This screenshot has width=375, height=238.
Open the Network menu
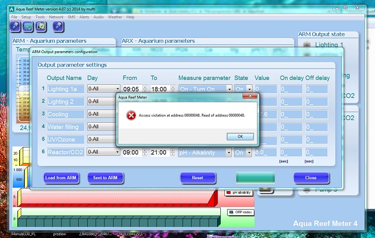pos(56,17)
